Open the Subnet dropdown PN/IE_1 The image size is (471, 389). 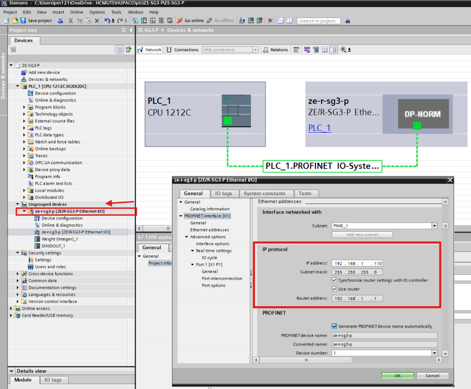435,226
